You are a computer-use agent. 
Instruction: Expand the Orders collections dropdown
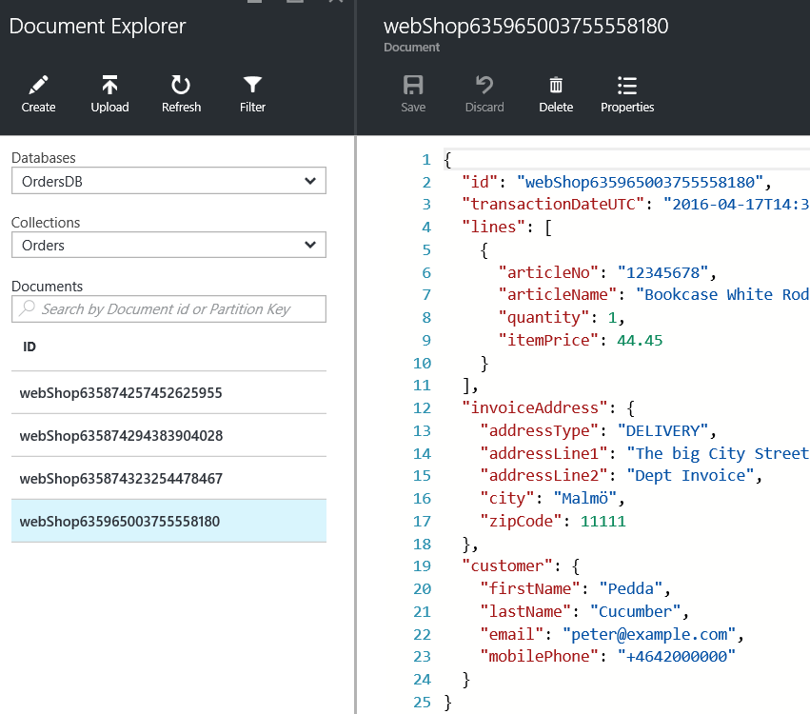[168, 246]
